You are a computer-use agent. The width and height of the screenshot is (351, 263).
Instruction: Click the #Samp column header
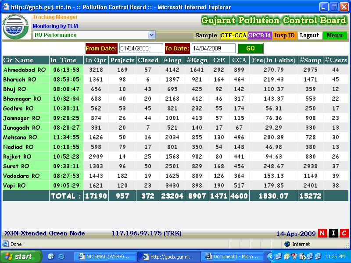pos(311,60)
